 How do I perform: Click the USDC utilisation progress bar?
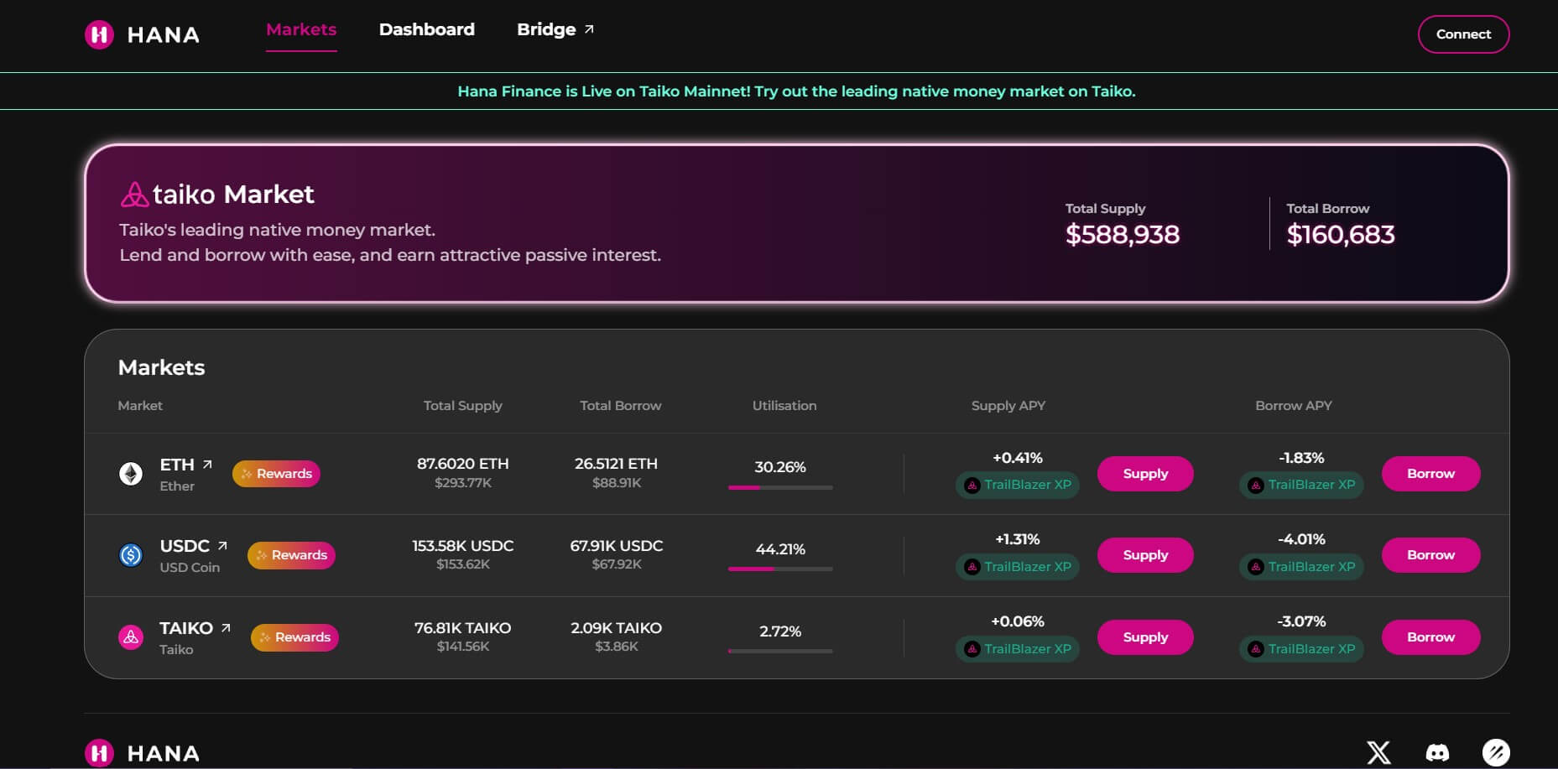click(780, 569)
